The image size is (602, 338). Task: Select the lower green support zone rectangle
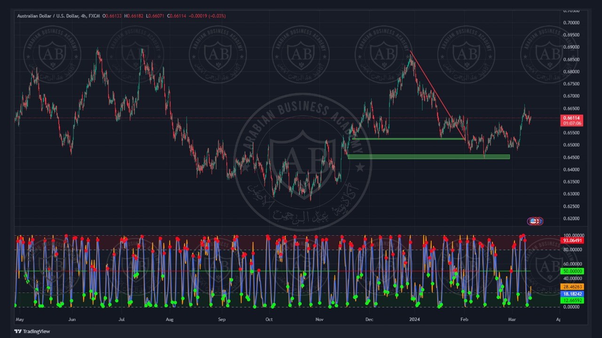pyautogui.click(x=428, y=157)
